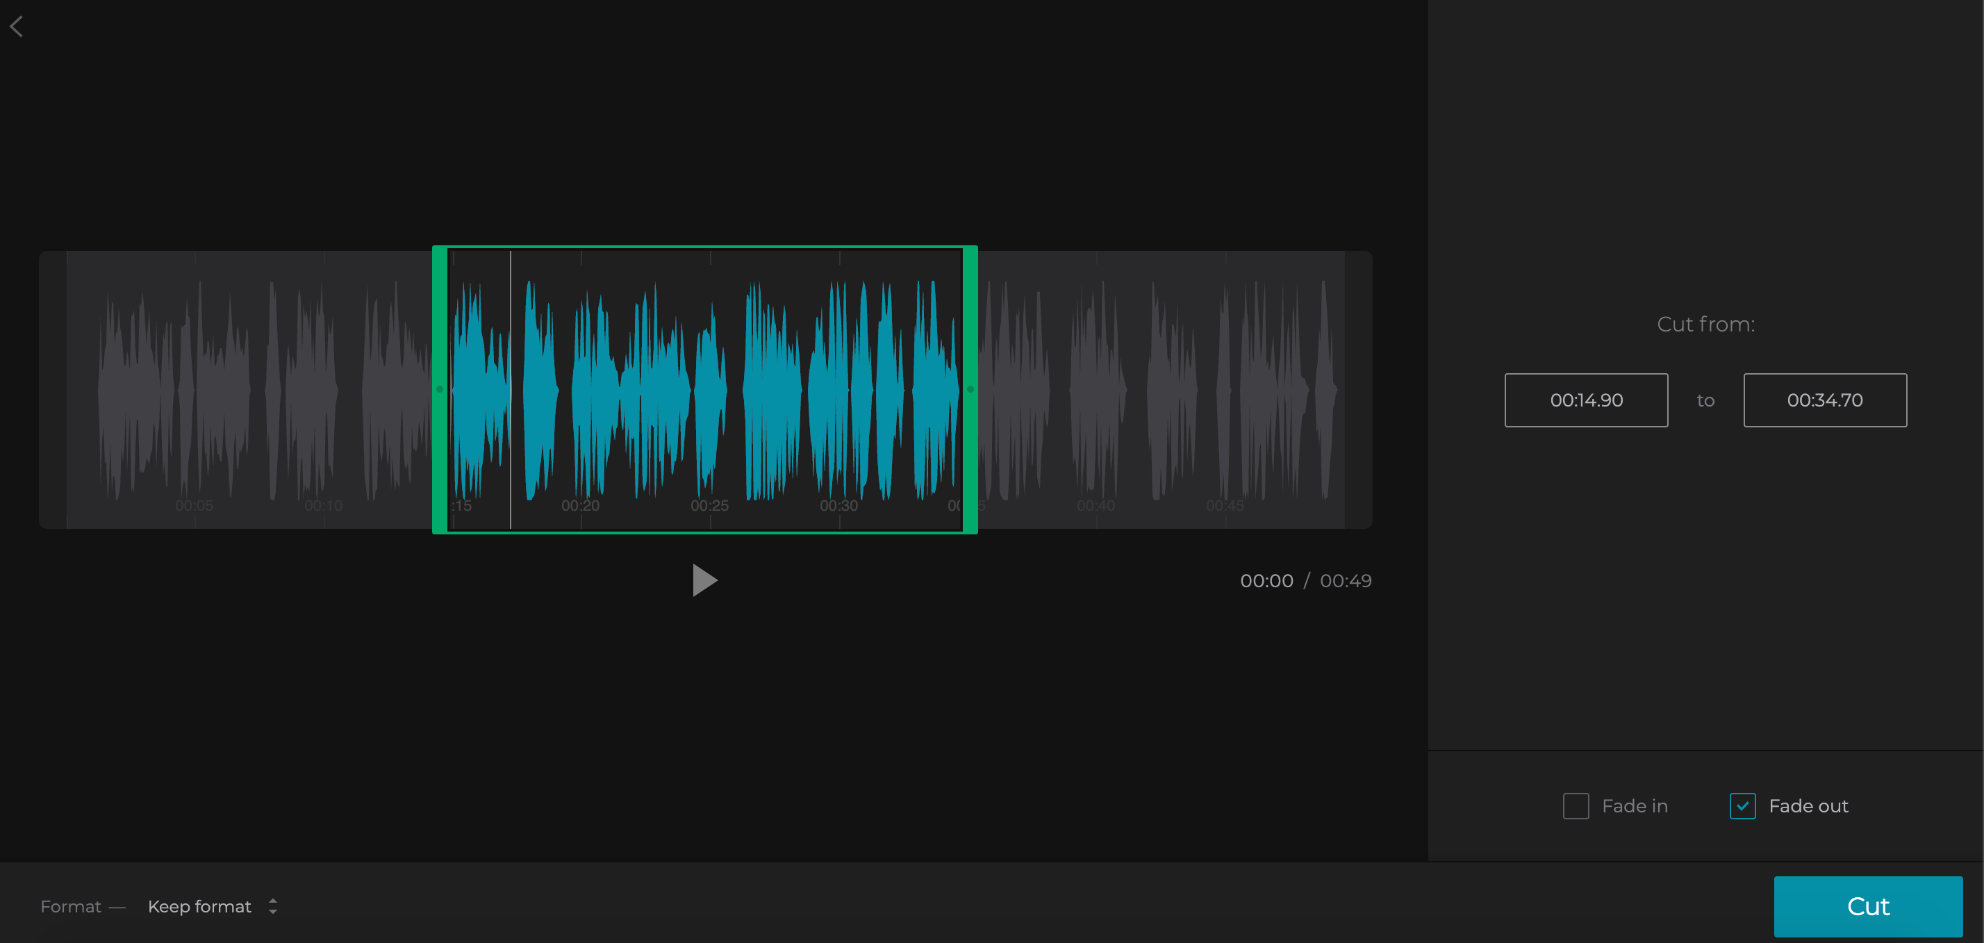Click the playhead line inside the selection
The height and width of the screenshot is (943, 1984).
click(x=511, y=389)
